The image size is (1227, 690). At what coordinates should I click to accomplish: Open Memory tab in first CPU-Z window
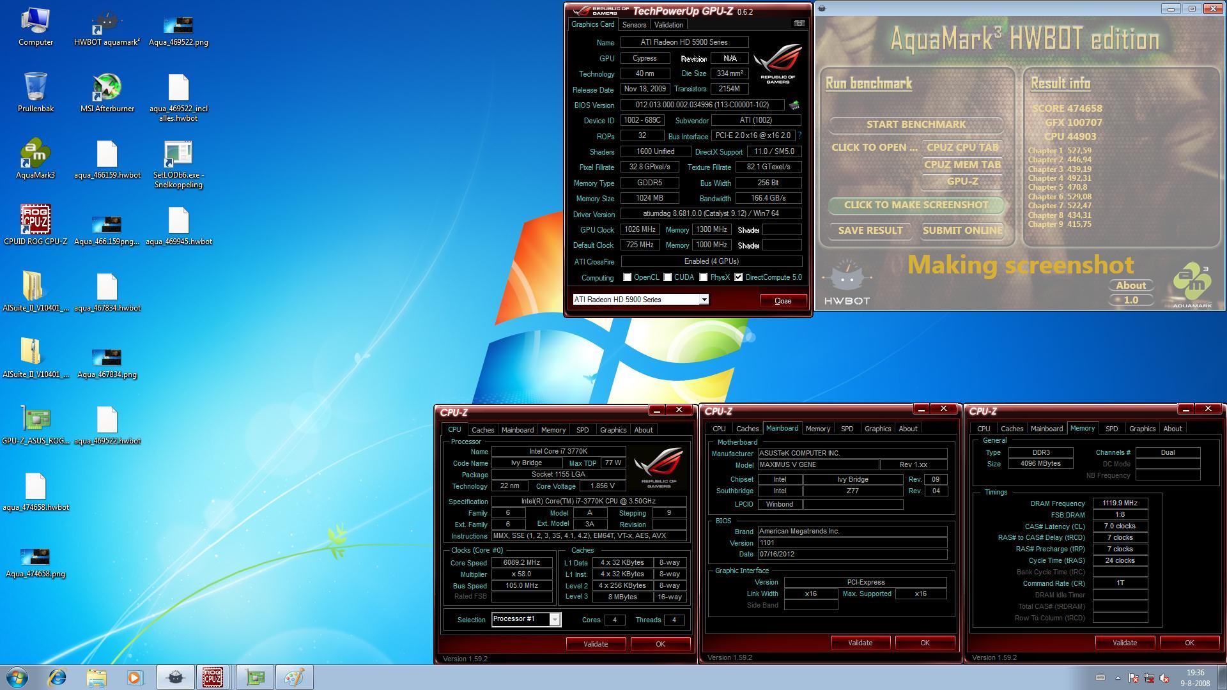[x=553, y=430]
